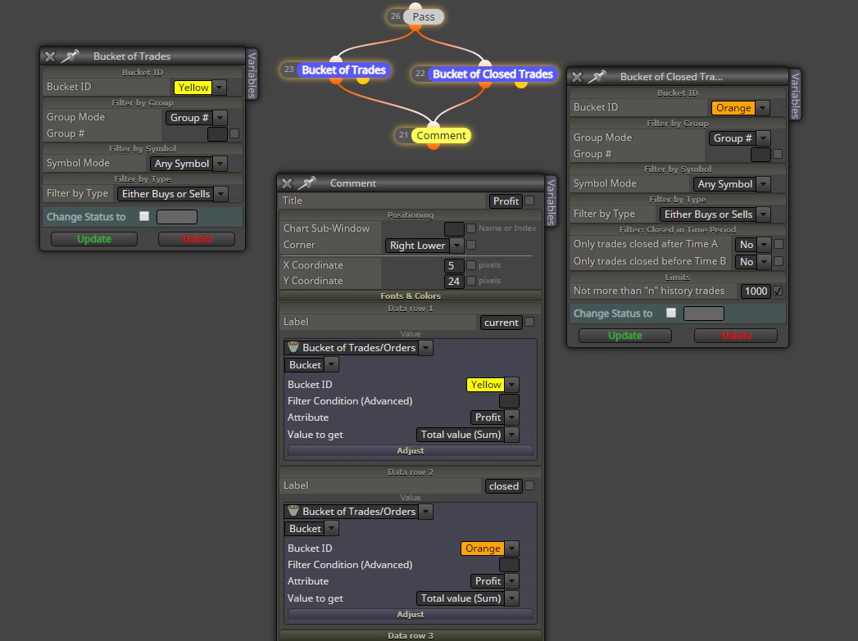
Task: Click Change Status color swatch in Bucket of Trades panel
Action: coord(177,217)
